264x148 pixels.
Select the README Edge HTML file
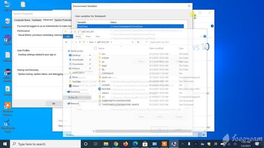pyautogui.click(x=106, y=89)
